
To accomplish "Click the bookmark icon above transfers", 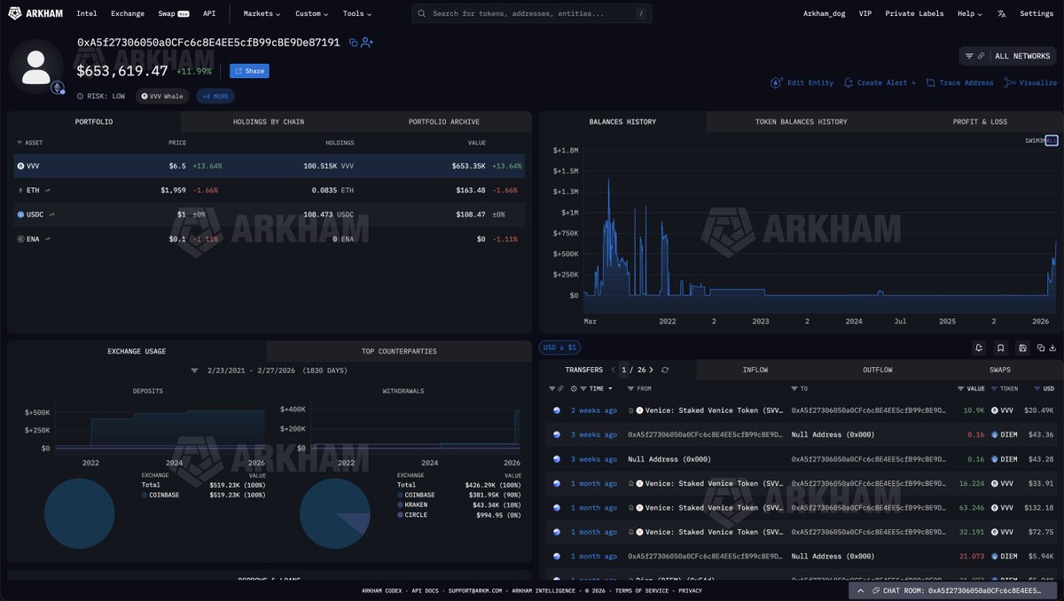I will (x=1000, y=348).
